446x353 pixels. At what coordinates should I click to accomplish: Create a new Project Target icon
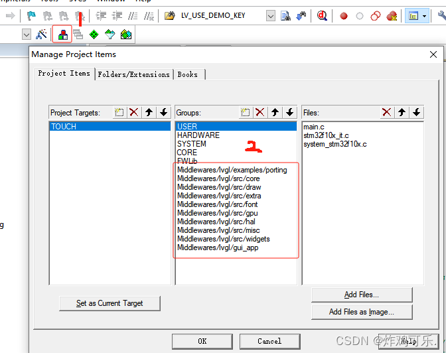119,112
